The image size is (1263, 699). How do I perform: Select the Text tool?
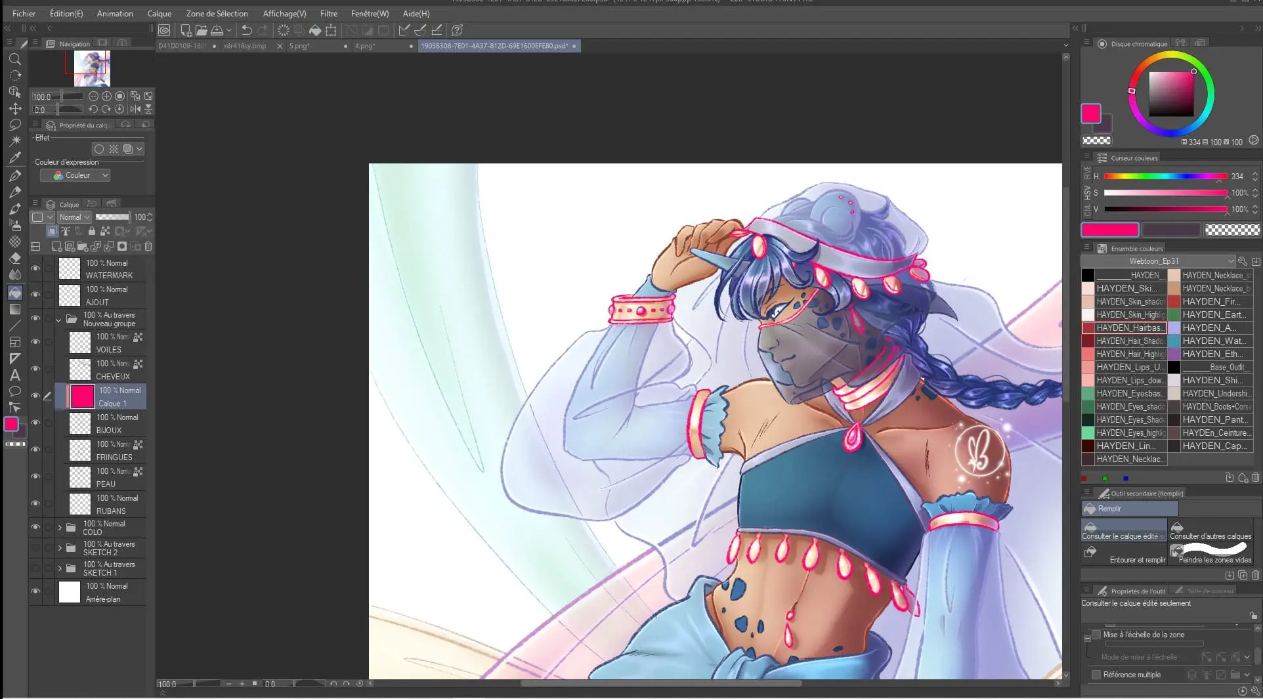tap(14, 375)
